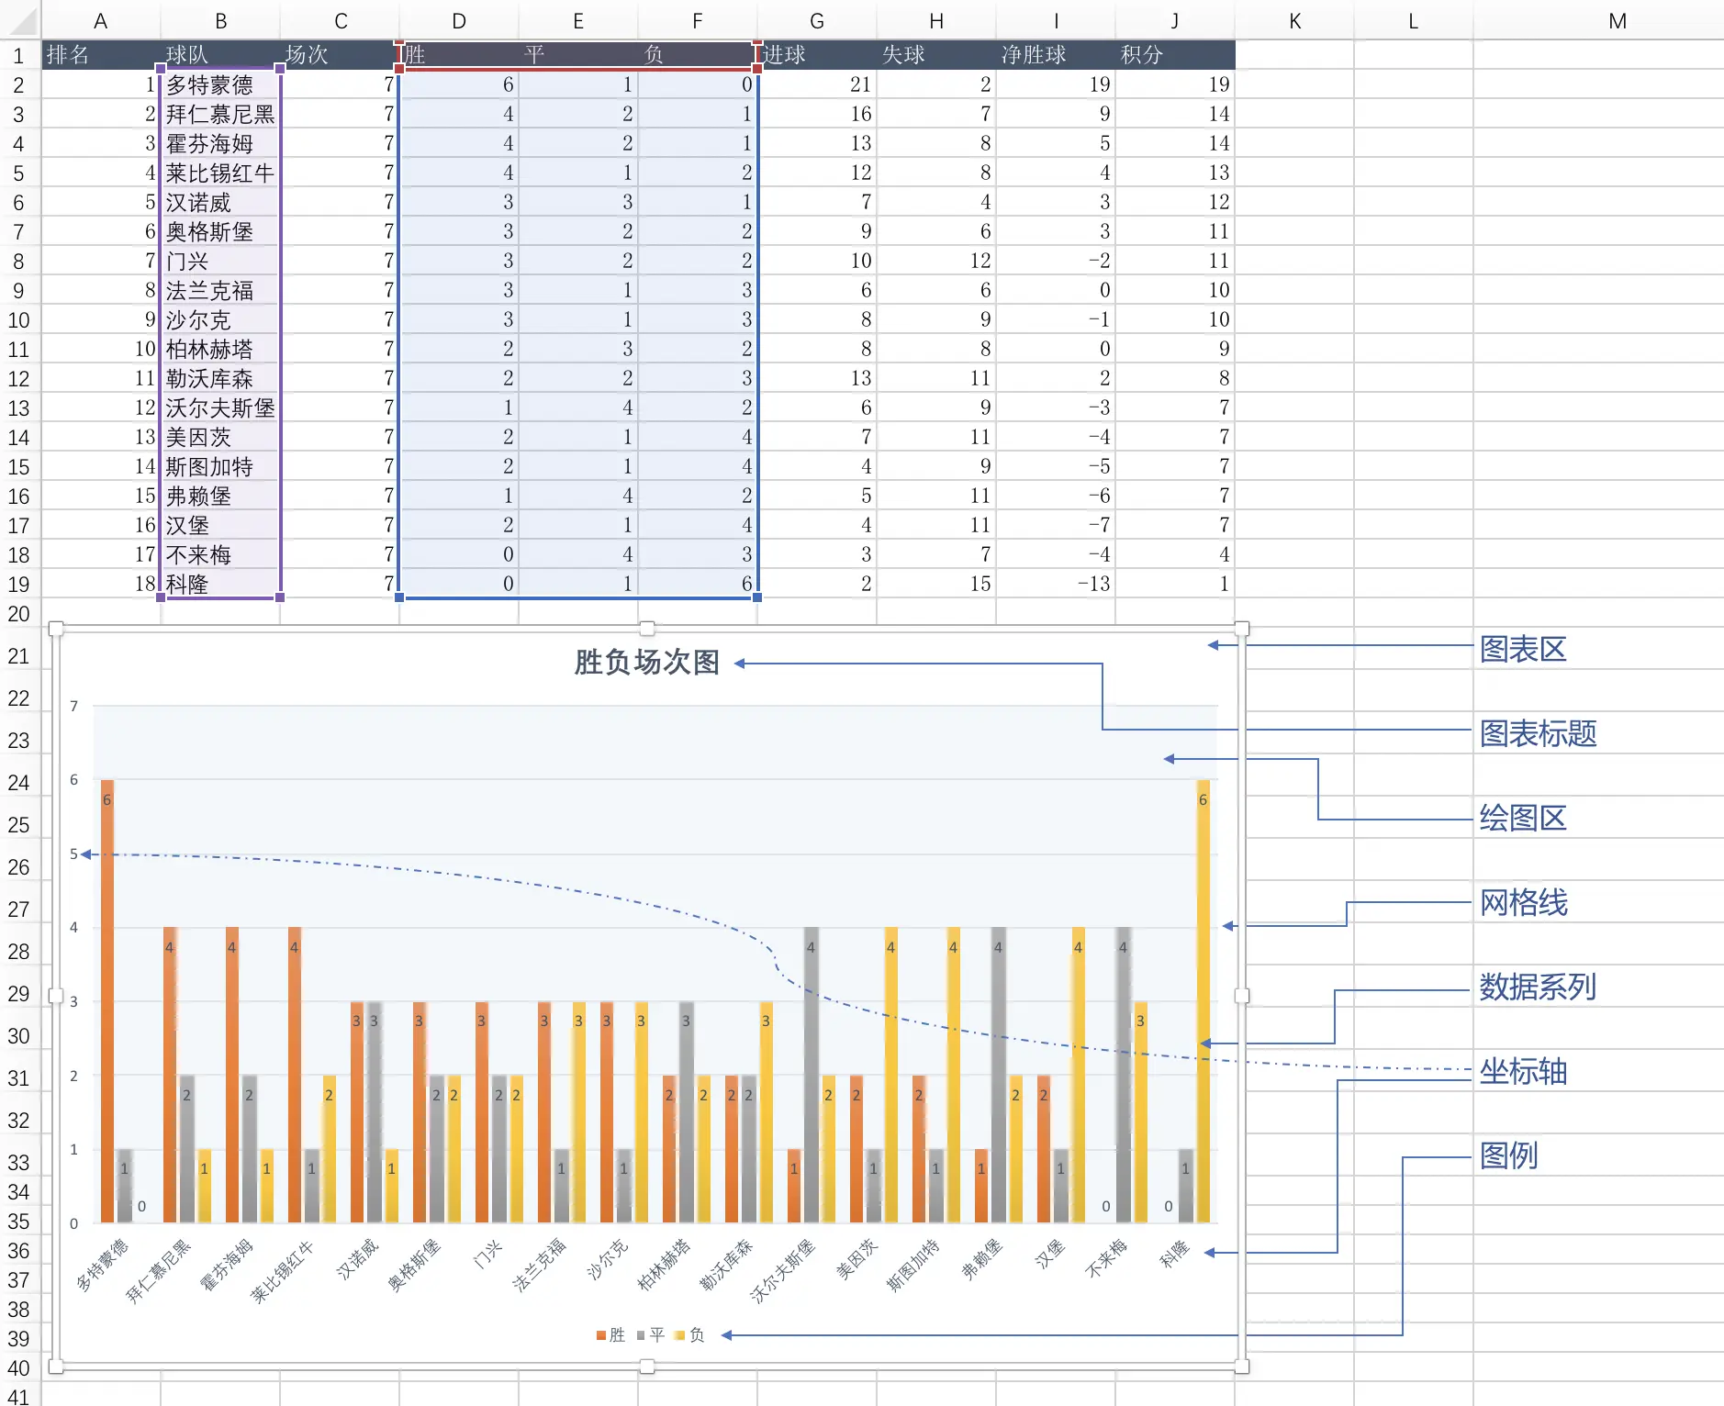Select the 莱比锡红牛 team cell
Image resolution: width=1724 pixels, height=1406 pixels.
click(x=220, y=173)
